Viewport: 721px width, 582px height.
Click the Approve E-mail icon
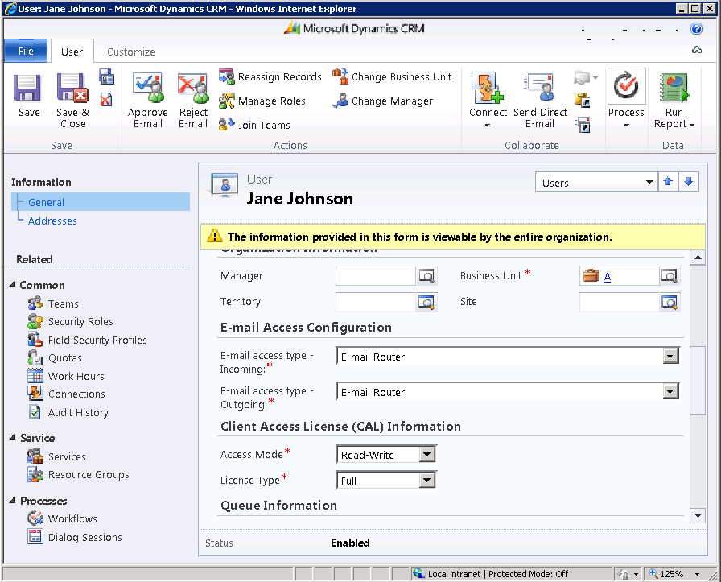tap(148, 88)
